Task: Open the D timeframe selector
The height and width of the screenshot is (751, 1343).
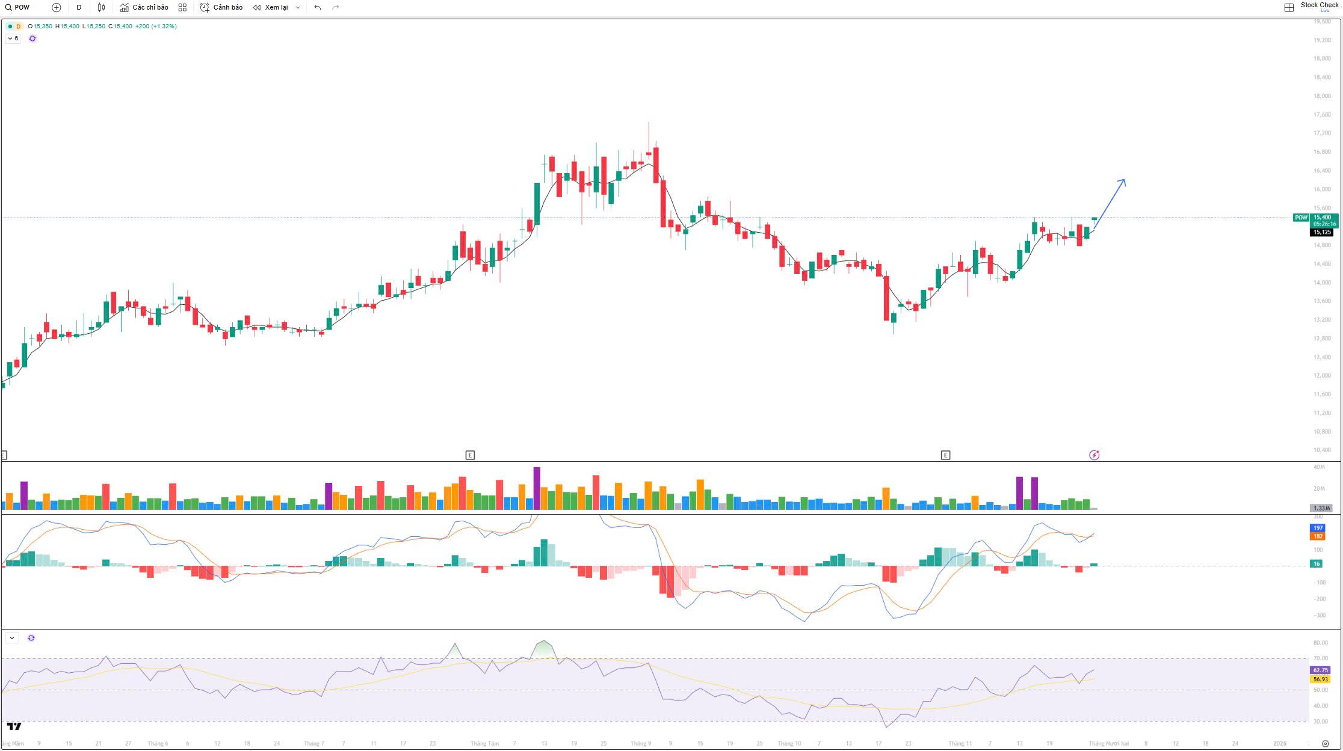Action: (79, 7)
